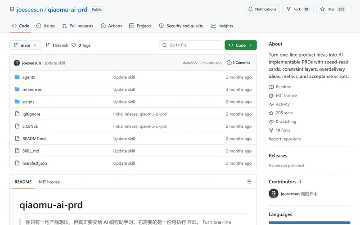This screenshot has height=225, width=360.
Task: Click the SKILL.md file icon
Action: (17, 151)
